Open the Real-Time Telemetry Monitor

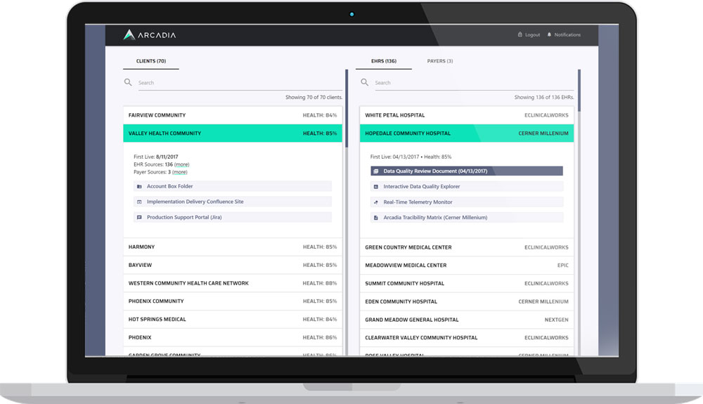pos(467,202)
